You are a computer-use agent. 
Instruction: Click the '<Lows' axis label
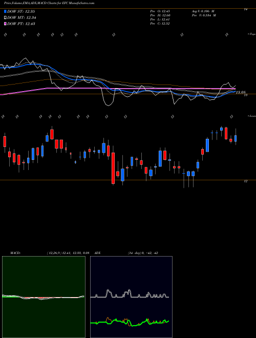pyautogui.click(x=251, y=116)
